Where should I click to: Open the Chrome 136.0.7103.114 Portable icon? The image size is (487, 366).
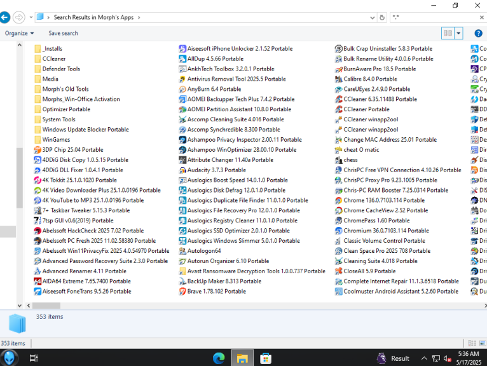click(338, 201)
